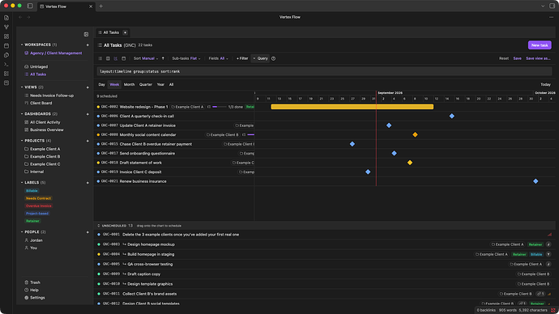Click the Reset button
This screenshot has height=314, width=559.
tap(504, 58)
